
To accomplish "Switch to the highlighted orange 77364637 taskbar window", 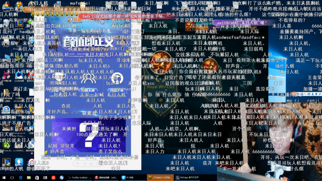I will click(x=160, y=178).
